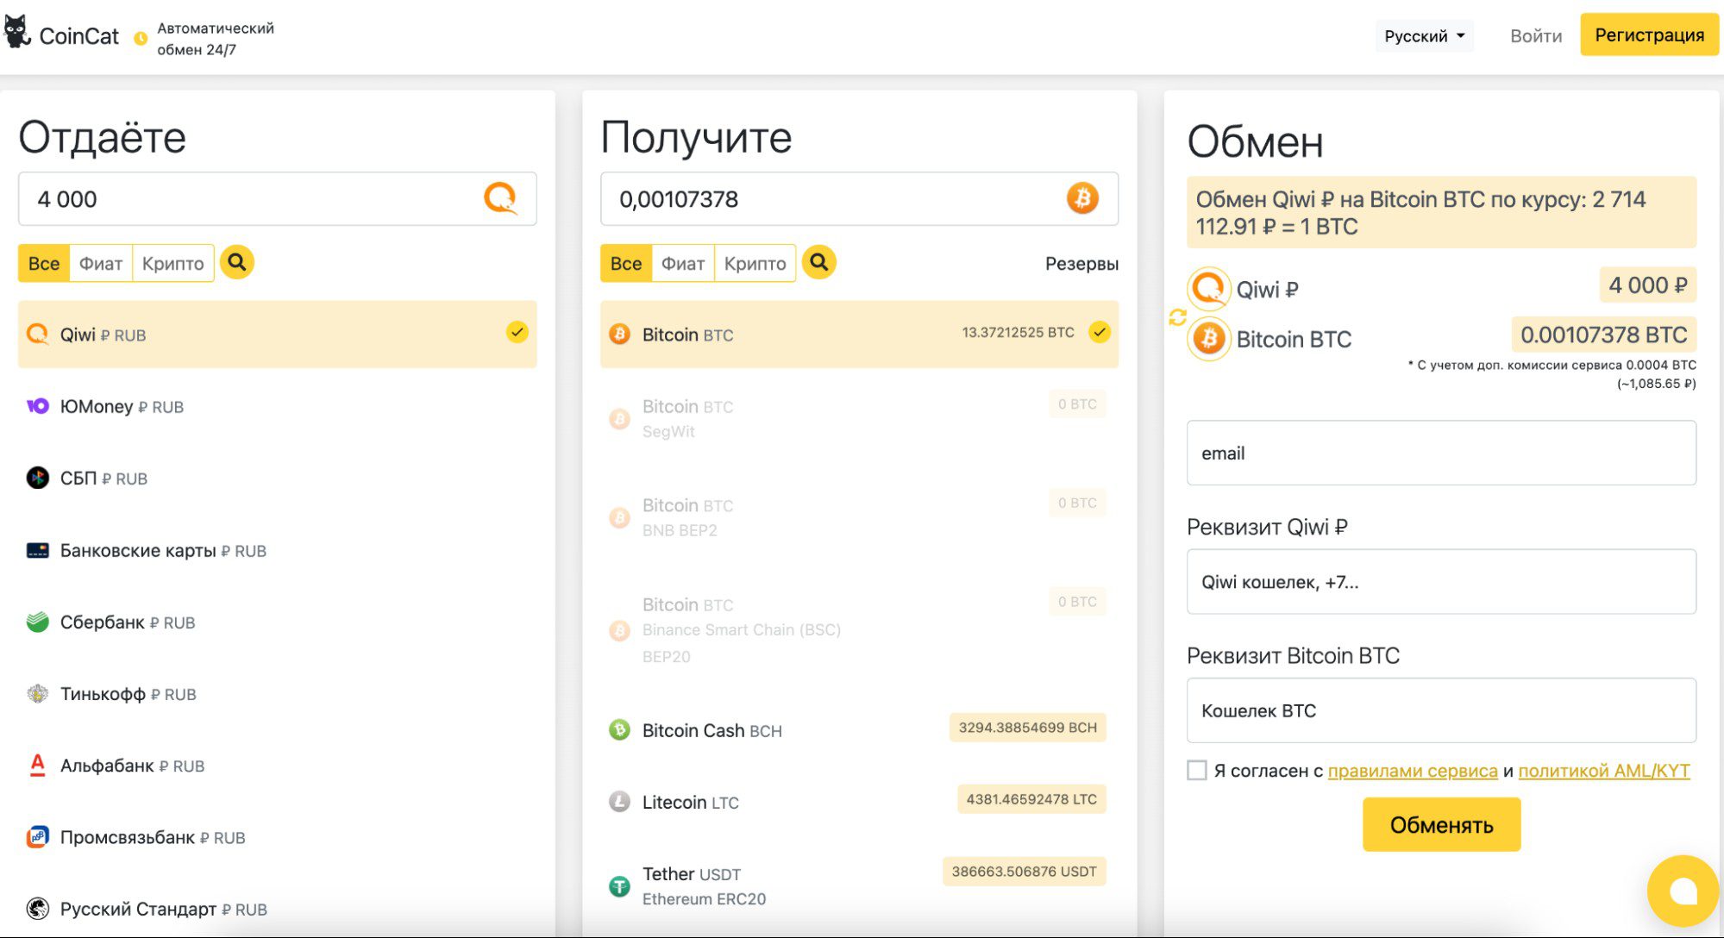Select Альфабанк ₽ RUB option
The height and width of the screenshot is (938, 1724).
277,765
